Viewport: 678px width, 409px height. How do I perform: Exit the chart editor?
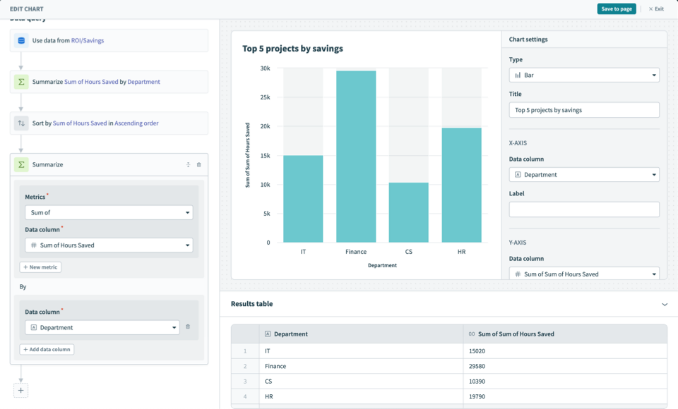(656, 8)
